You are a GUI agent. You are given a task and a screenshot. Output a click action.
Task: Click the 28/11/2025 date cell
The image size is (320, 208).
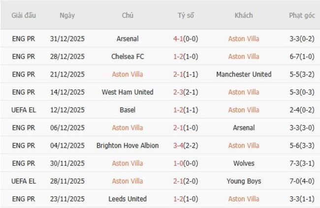(67, 181)
